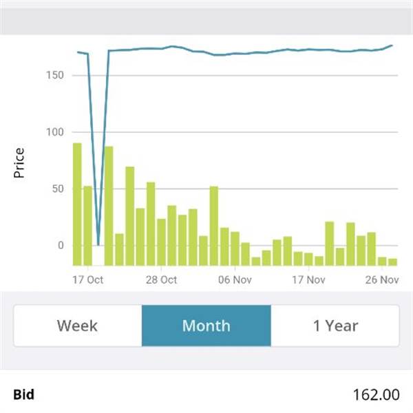Select the leftmost green volume bar

click(77, 204)
